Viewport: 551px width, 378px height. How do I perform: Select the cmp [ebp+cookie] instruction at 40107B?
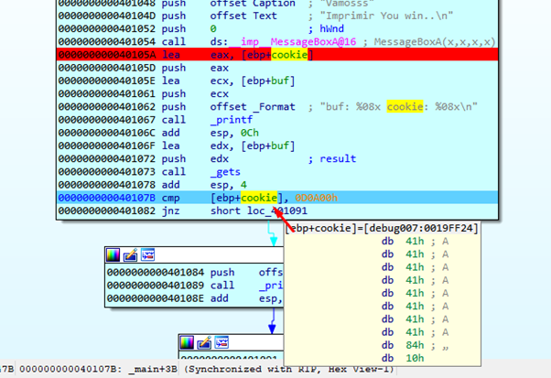[277, 198]
